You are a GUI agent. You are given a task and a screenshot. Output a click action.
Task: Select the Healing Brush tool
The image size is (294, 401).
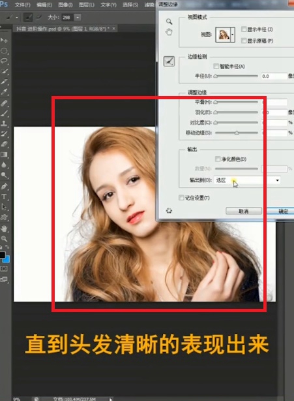click(x=4, y=103)
